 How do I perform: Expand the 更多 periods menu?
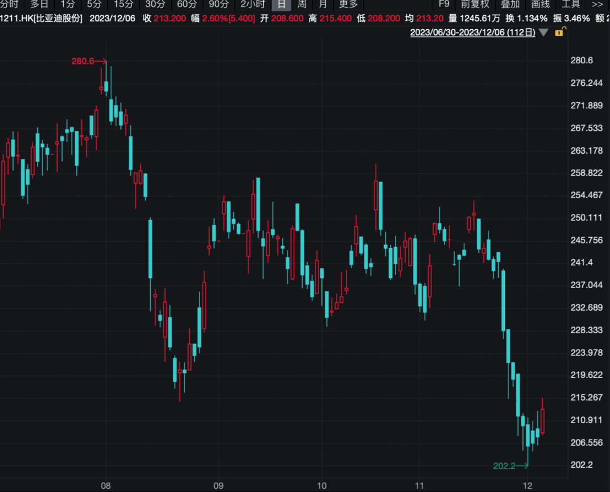click(348, 5)
